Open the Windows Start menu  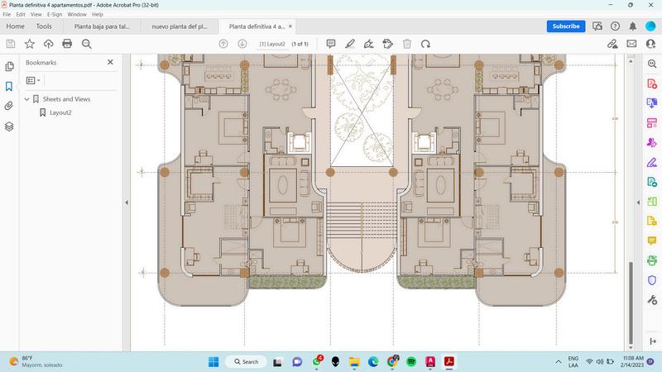[213, 362]
